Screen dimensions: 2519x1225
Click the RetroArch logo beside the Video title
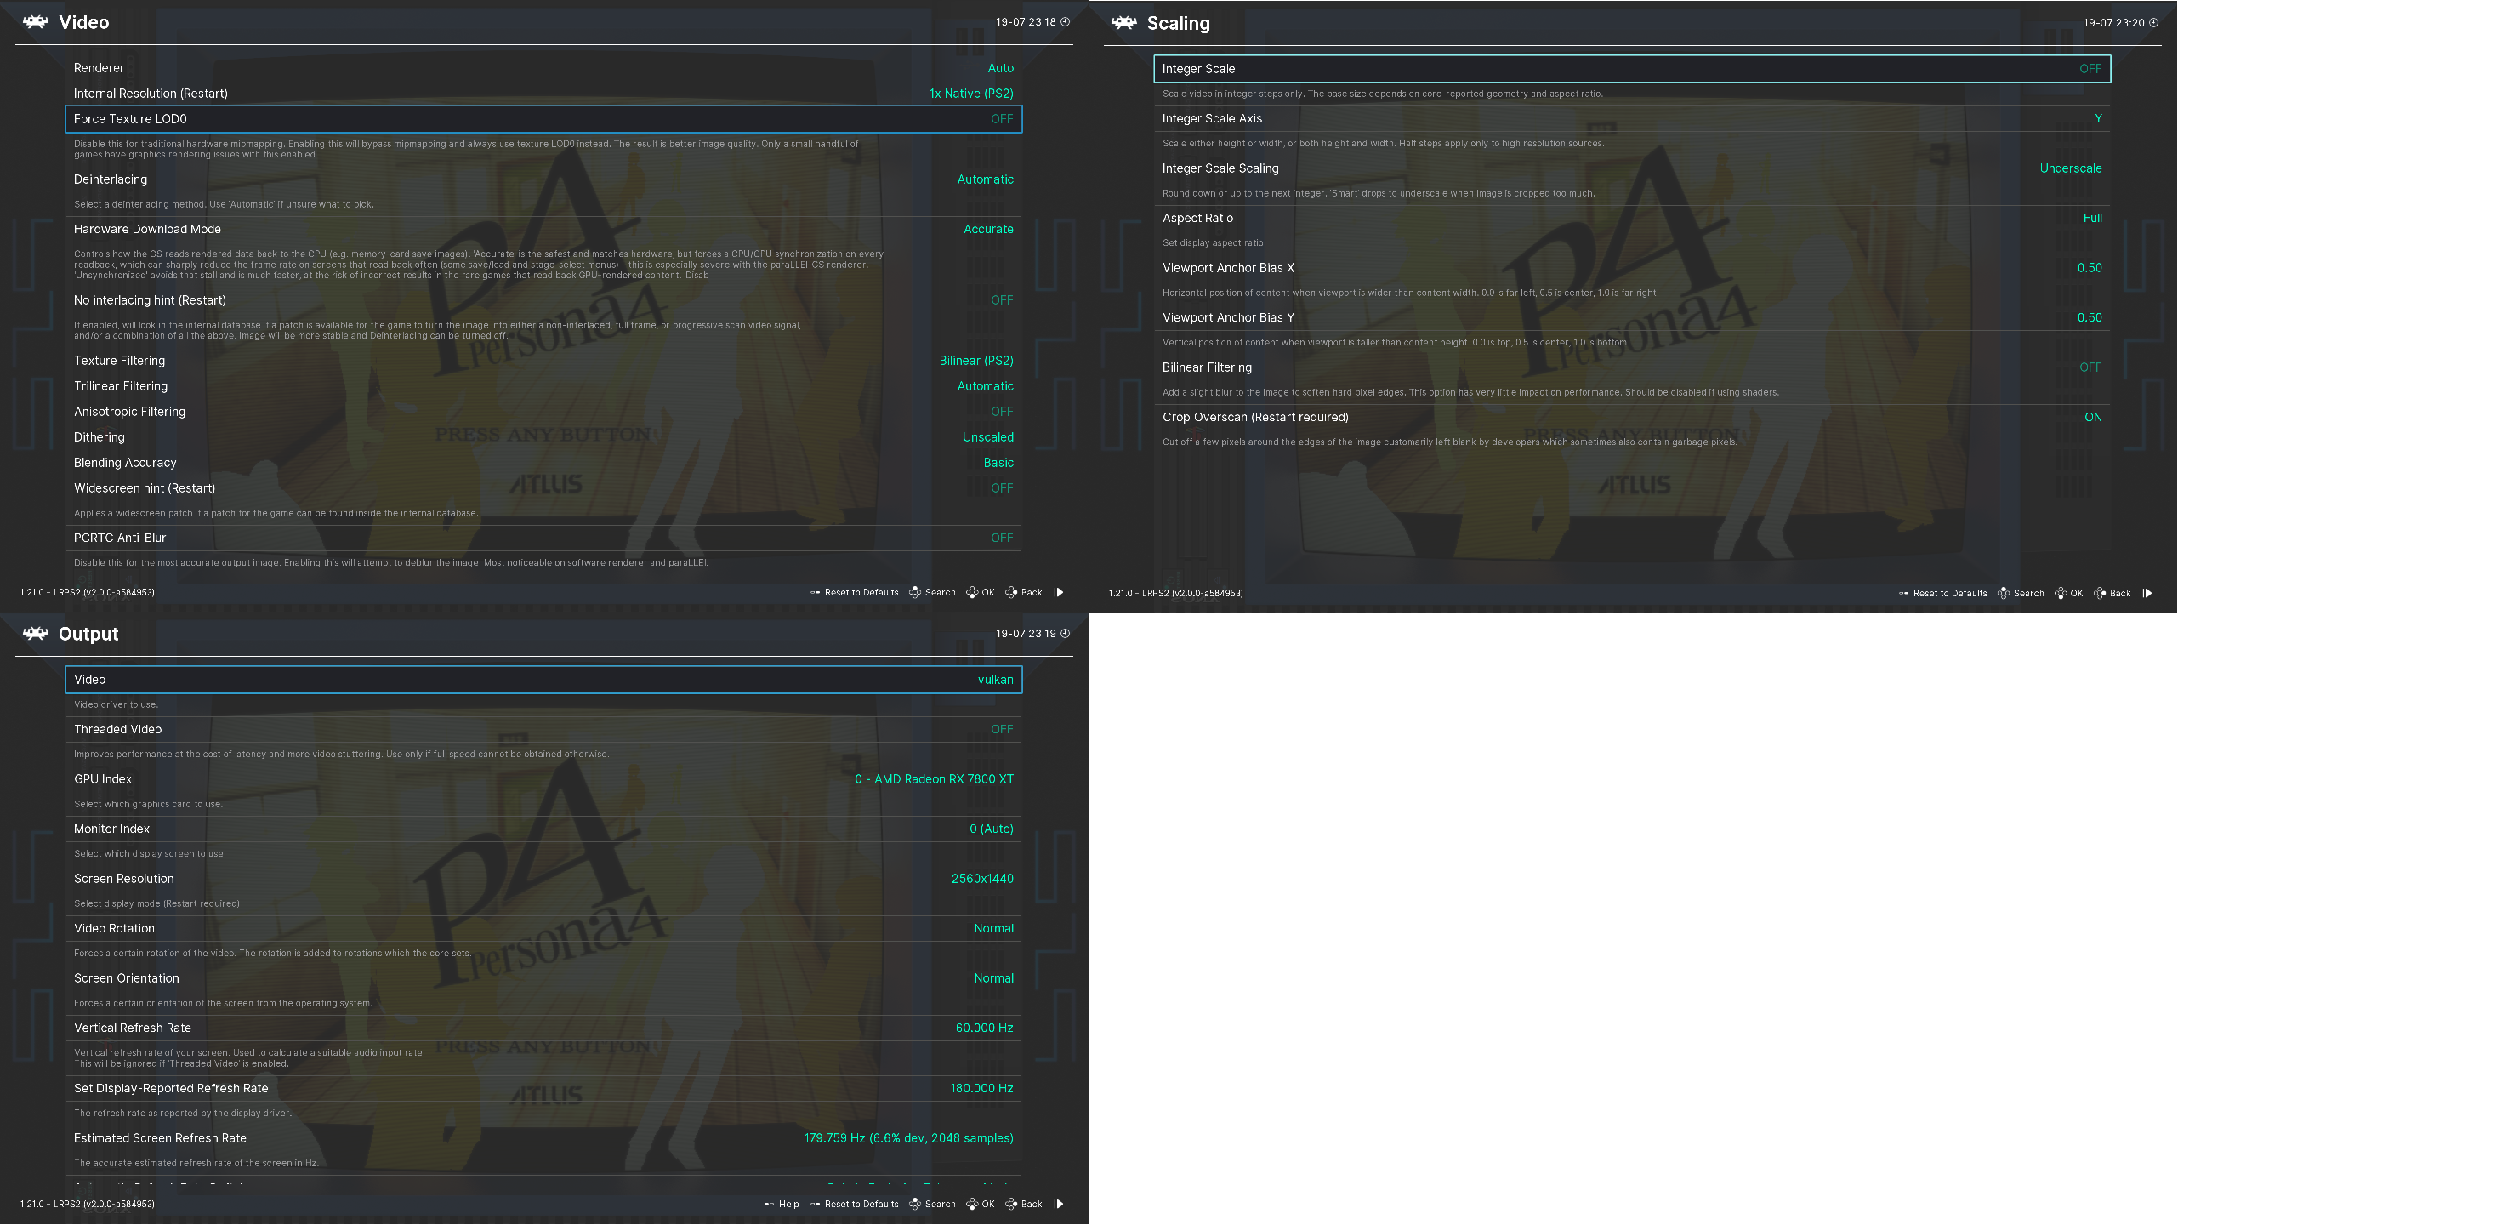click(35, 22)
